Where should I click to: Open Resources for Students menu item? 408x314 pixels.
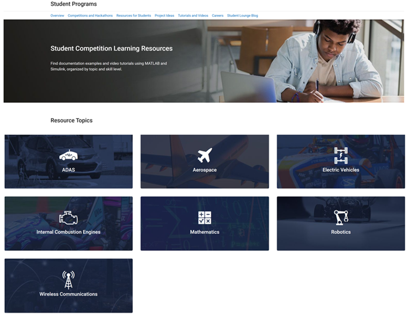tap(134, 16)
